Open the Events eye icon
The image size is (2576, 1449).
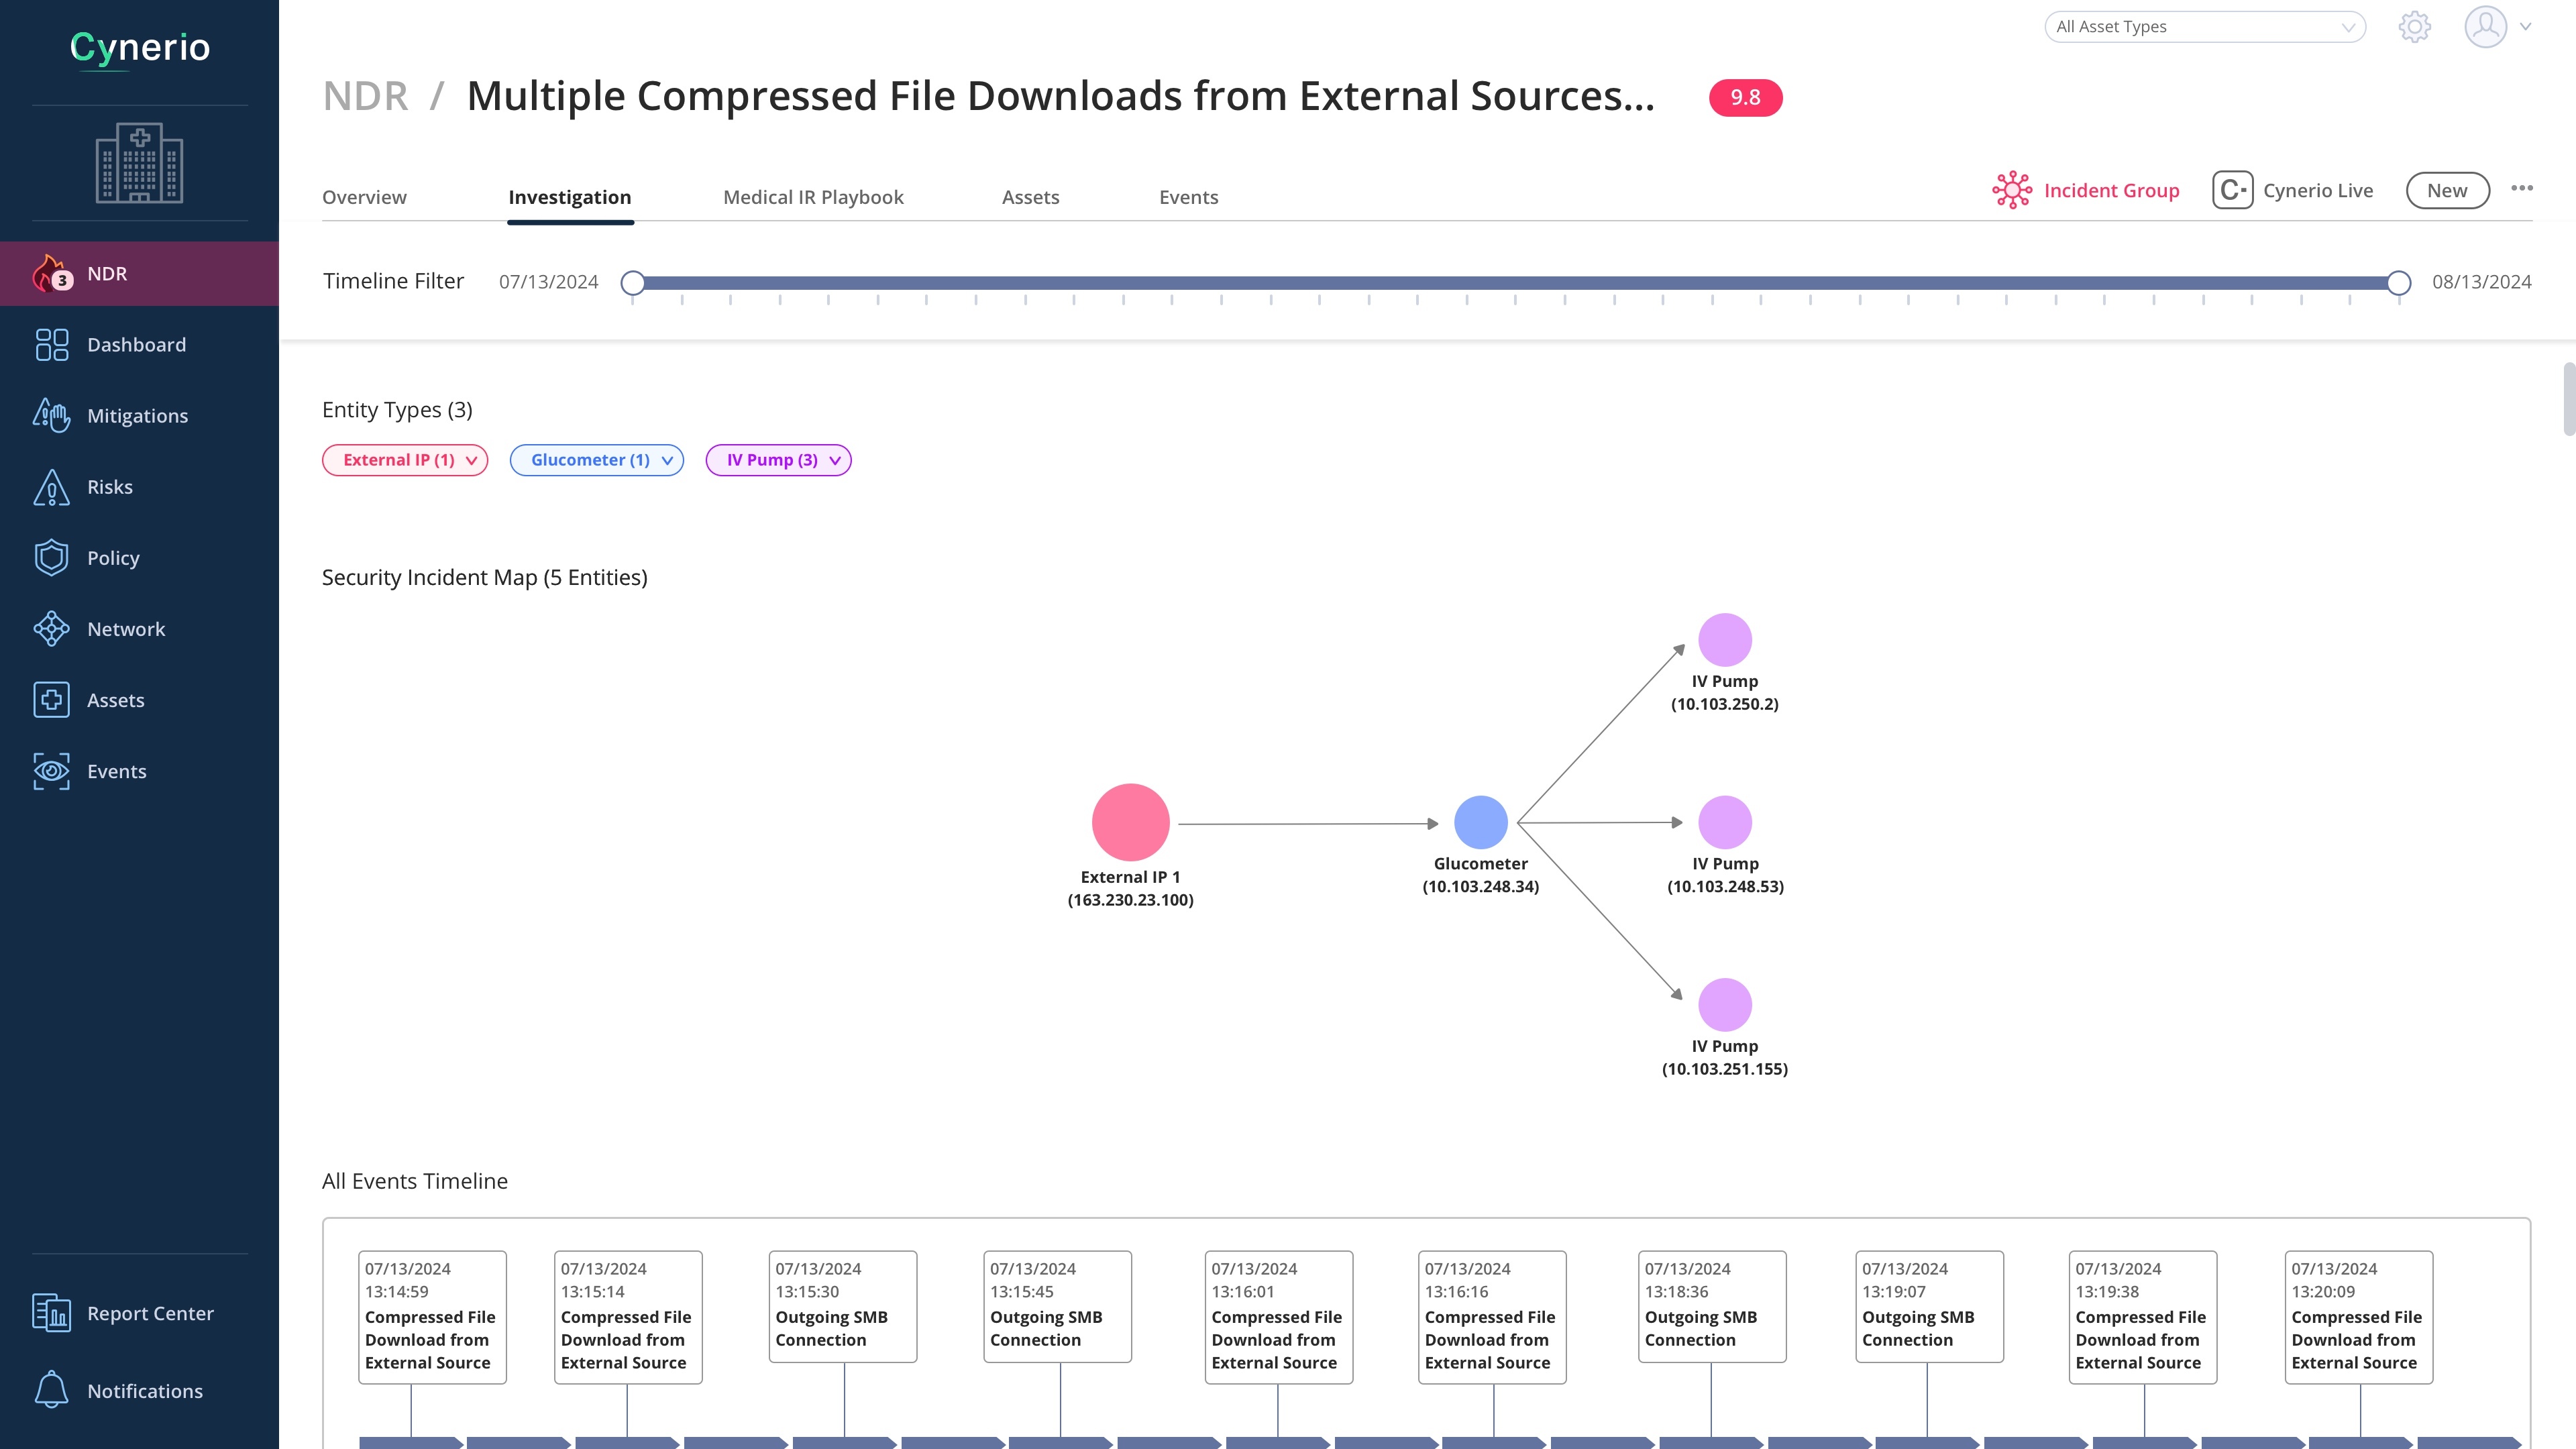tap(51, 771)
